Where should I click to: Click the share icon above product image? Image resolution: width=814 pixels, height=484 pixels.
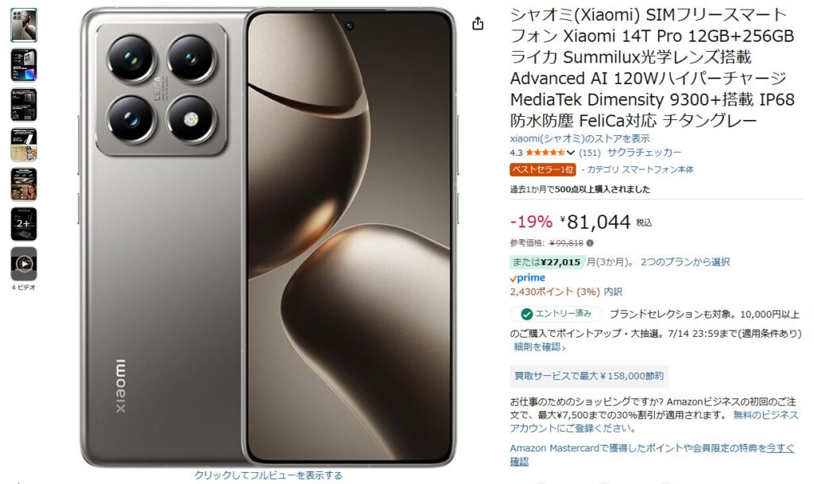[x=478, y=23]
